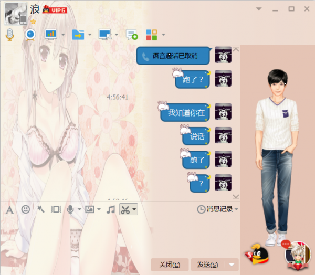Create a discussion group chat icon

pos(132,35)
